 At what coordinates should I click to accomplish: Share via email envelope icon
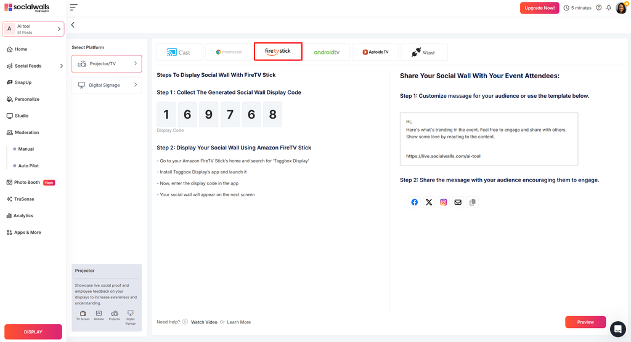tap(458, 202)
